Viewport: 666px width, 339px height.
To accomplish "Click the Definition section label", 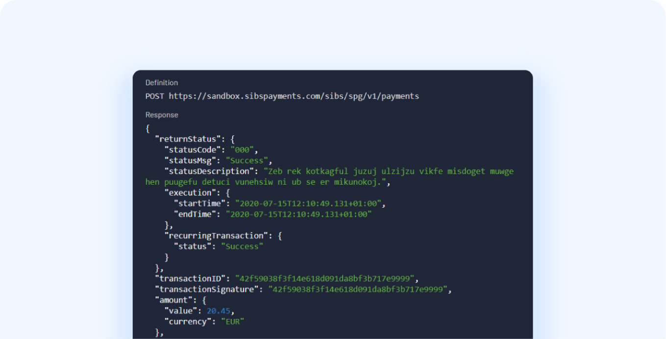I will pyautogui.click(x=161, y=82).
